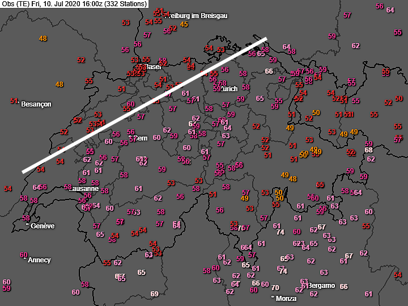Image resolution: width=408 pixels, height=306 pixels.
Task: Select the "Lausanne" city label
Action: pos(84,189)
